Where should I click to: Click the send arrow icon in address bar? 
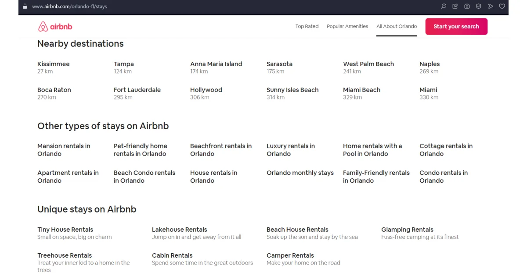pos(491,7)
